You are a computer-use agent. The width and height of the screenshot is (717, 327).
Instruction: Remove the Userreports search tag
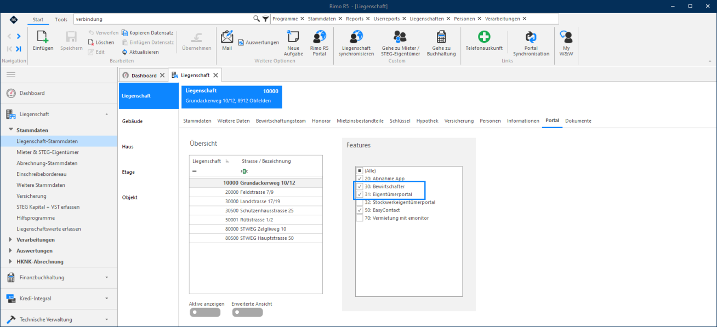click(x=404, y=19)
